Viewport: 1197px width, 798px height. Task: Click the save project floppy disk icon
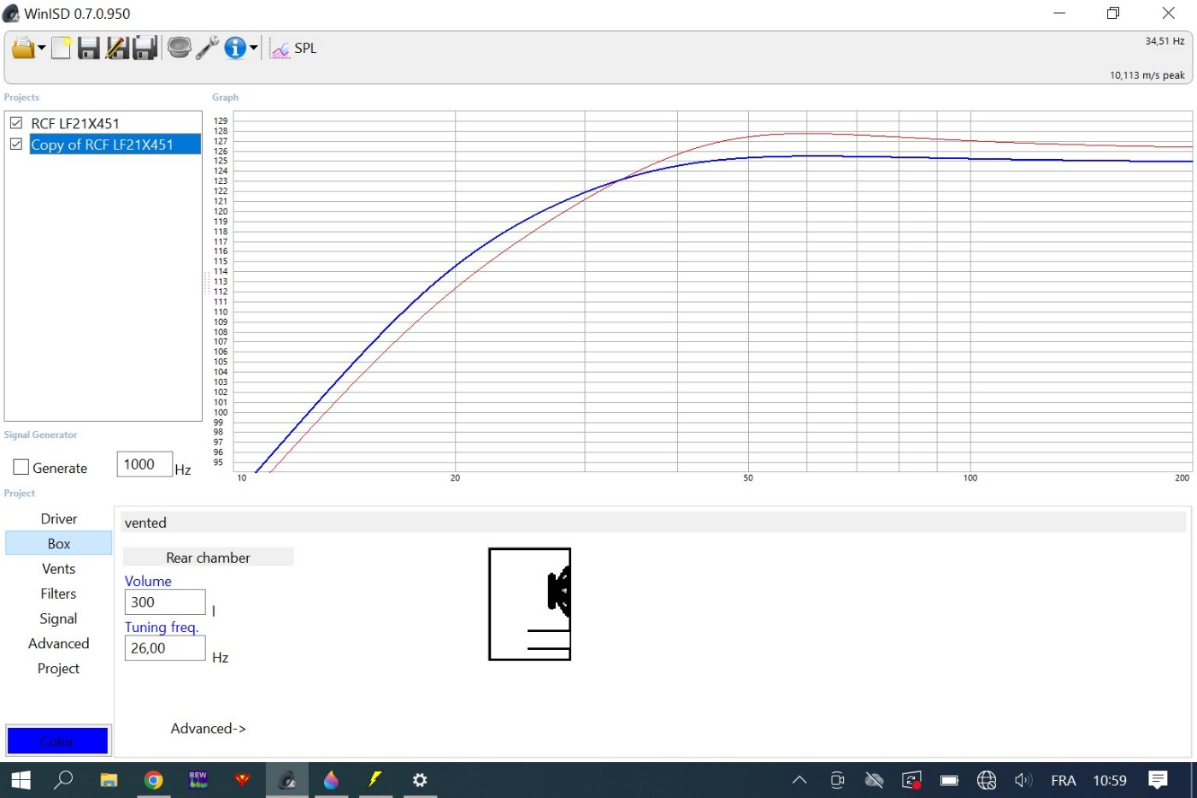88,48
